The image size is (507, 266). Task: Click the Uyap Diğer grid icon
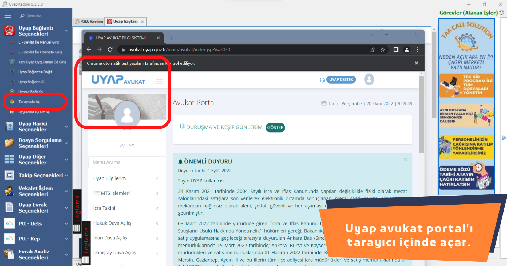(x=9, y=159)
